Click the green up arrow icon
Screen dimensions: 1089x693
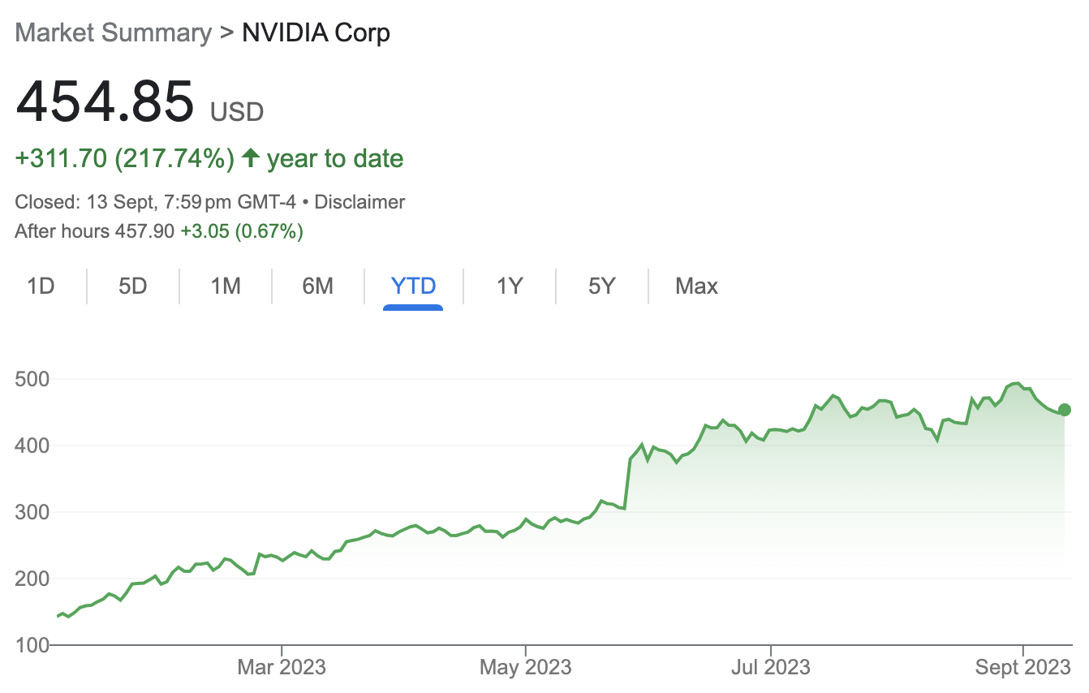coord(251,157)
